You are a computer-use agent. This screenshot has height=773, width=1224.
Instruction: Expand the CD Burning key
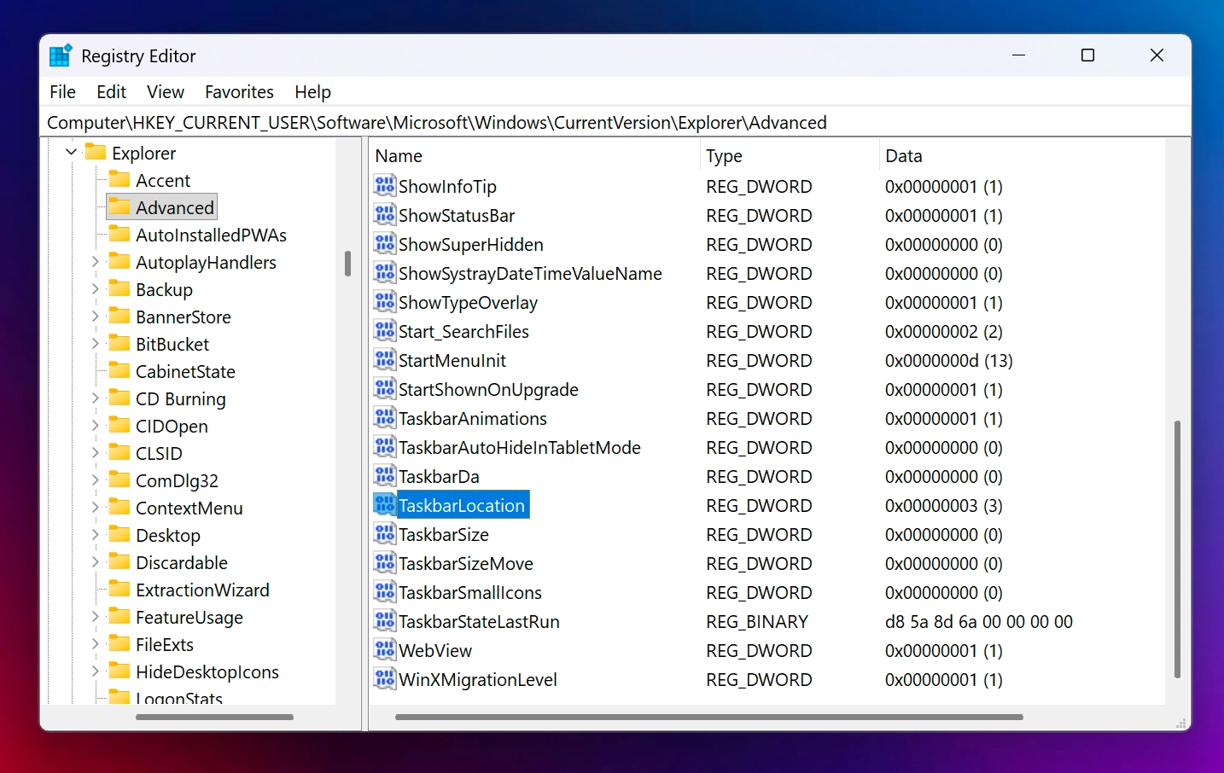95,398
